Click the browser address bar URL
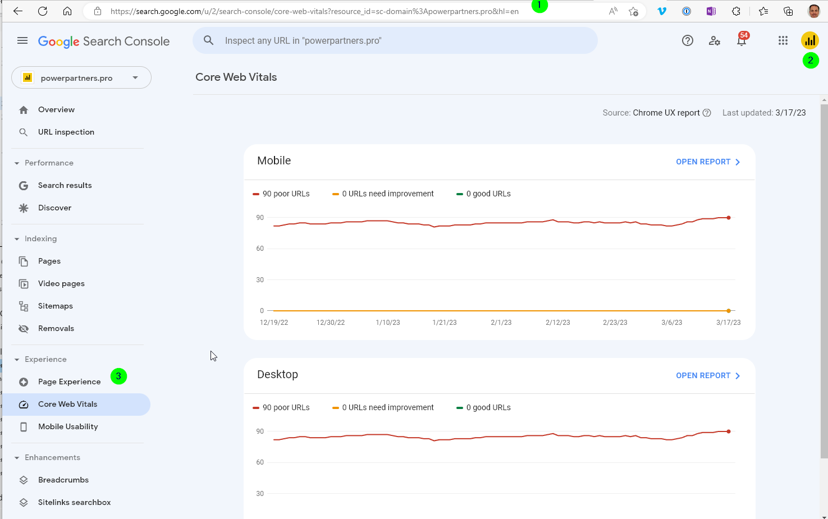This screenshot has width=828, height=519. [314, 11]
